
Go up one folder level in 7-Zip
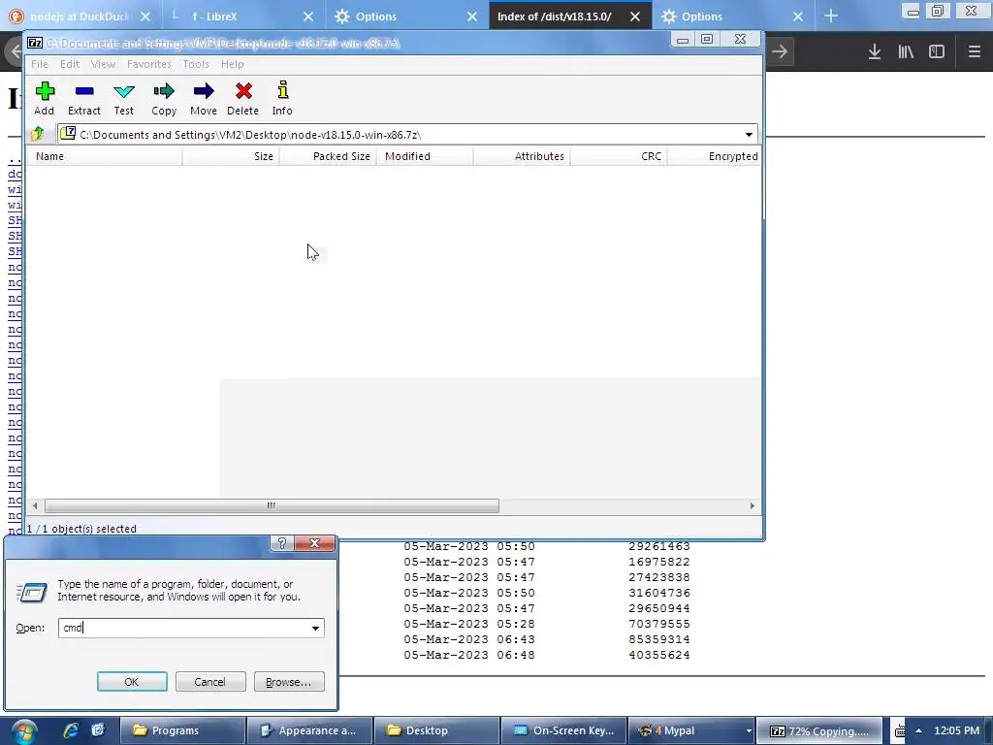coord(38,134)
